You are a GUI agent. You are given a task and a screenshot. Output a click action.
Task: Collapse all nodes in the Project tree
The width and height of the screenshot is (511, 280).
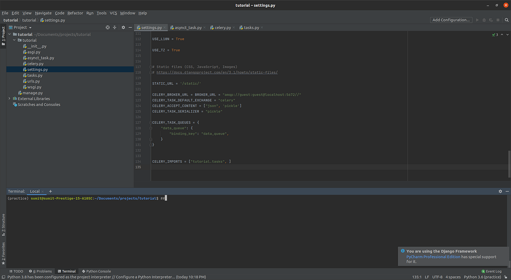coord(115,27)
